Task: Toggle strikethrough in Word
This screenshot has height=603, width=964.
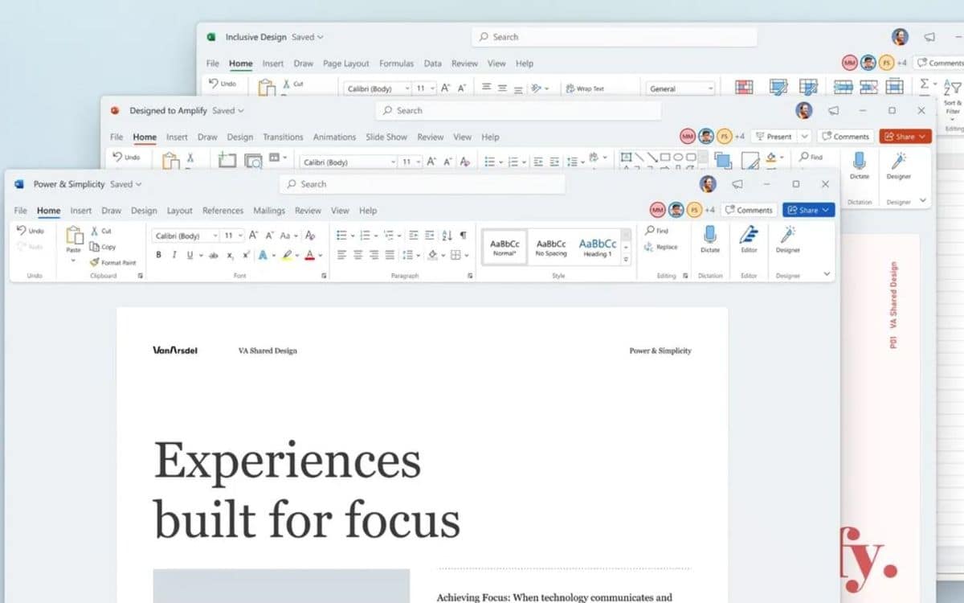Action: pyautogui.click(x=214, y=255)
